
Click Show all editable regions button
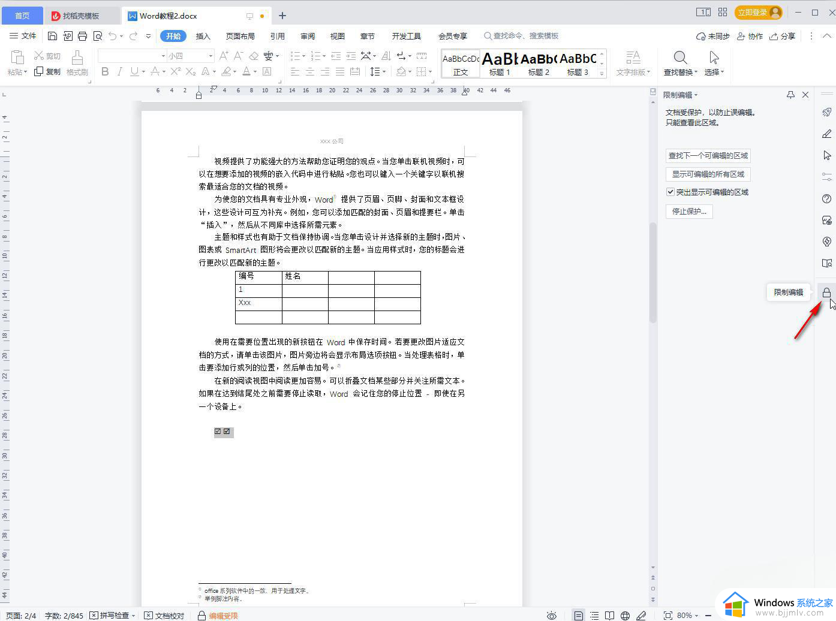(x=708, y=174)
